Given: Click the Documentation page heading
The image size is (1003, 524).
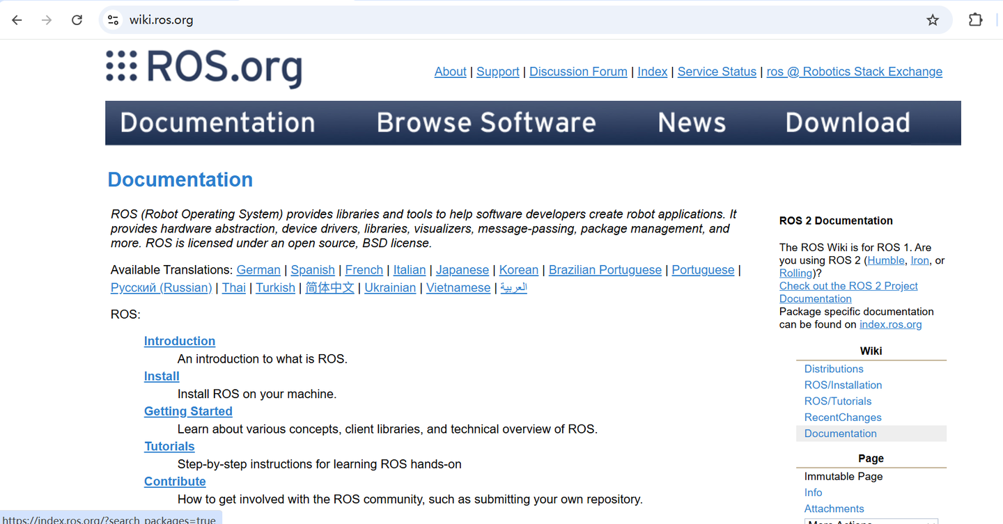Looking at the screenshot, I should tap(180, 180).
